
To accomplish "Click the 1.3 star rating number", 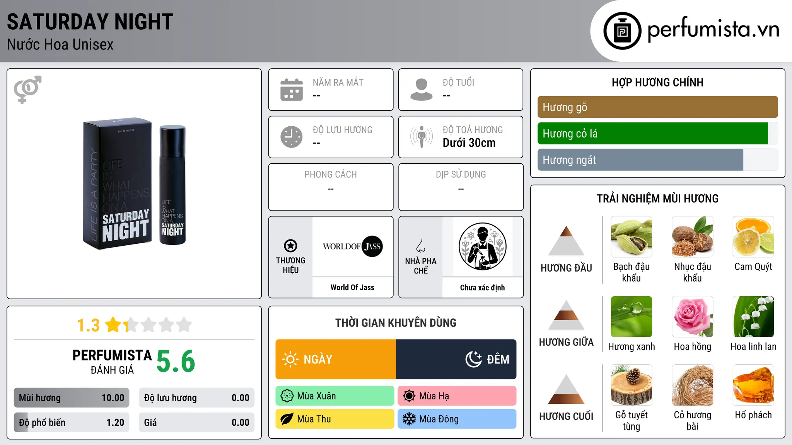I will (89, 325).
